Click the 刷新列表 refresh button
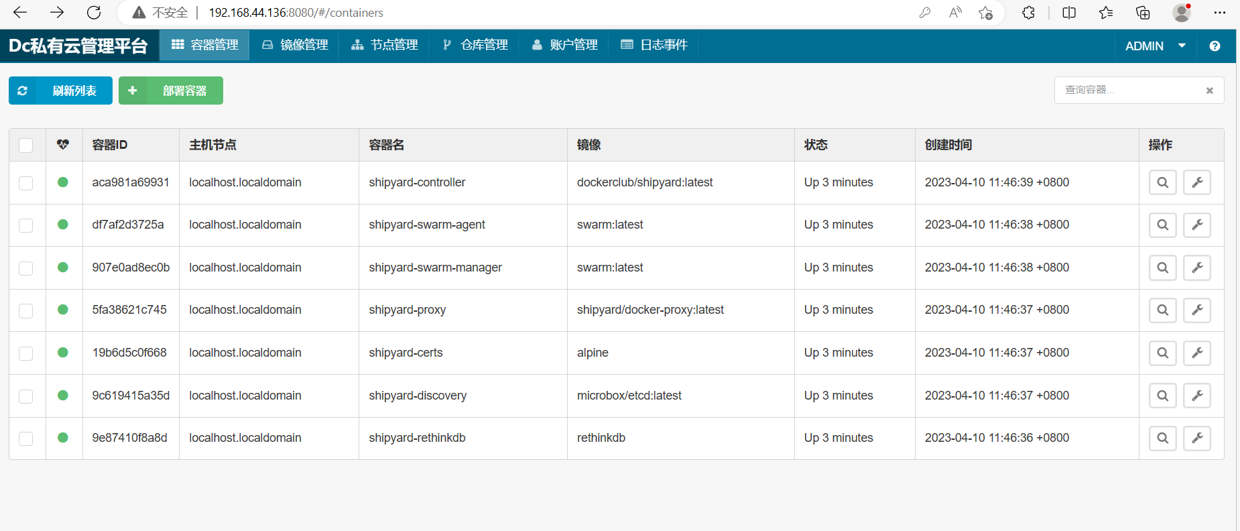Screen dimensions: 1240x531 click(60, 91)
